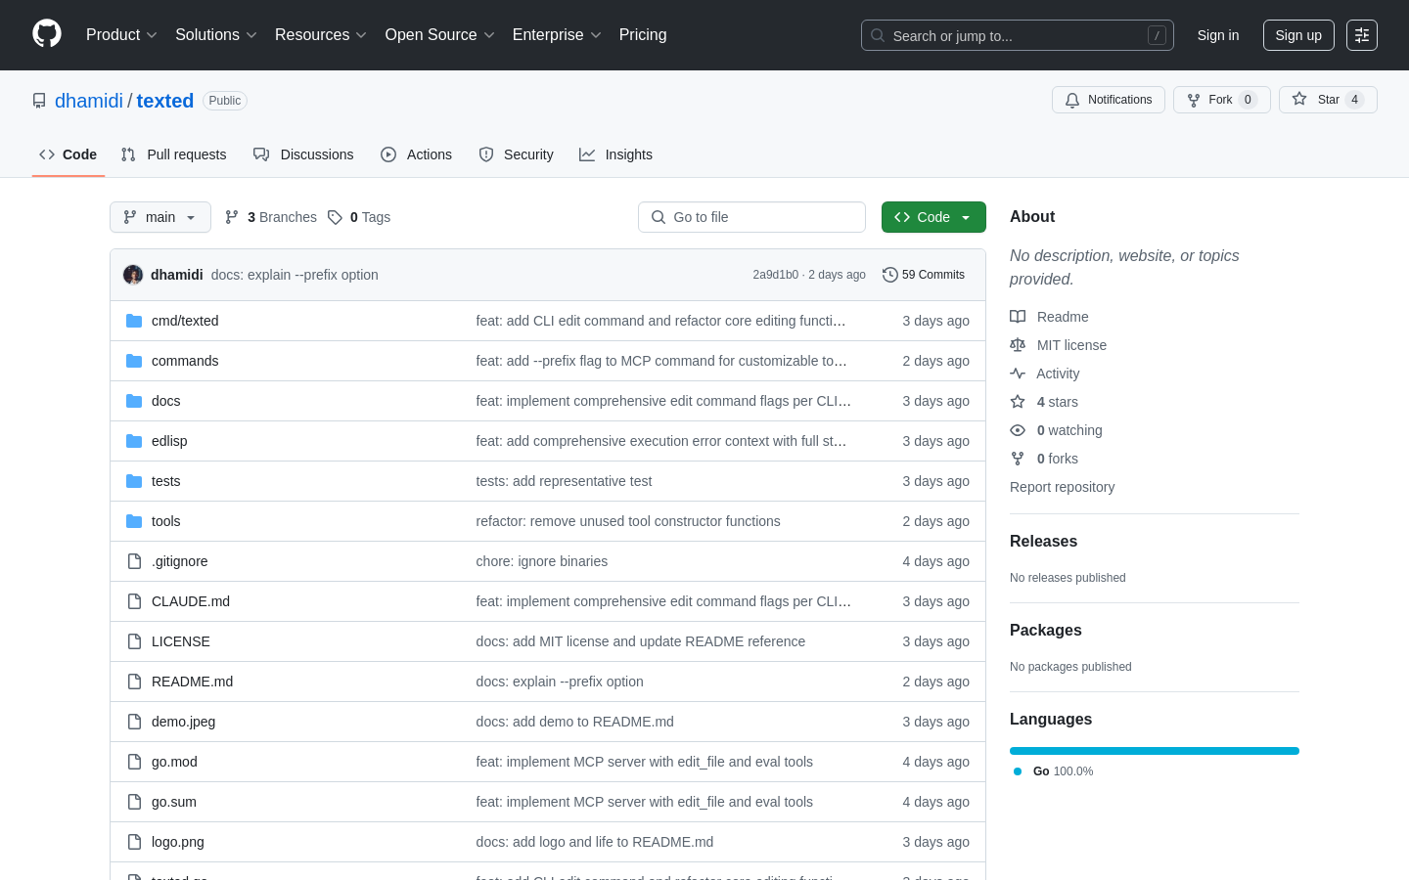This screenshot has width=1409, height=880.
Task: Click Report repository link
Action: click(1062, 487)
